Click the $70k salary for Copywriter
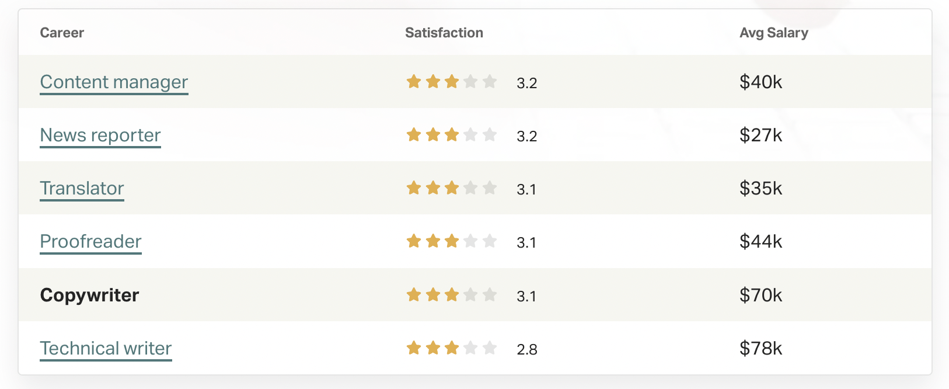949x389 pixels. pyautogui.click(x=760, y=296)
